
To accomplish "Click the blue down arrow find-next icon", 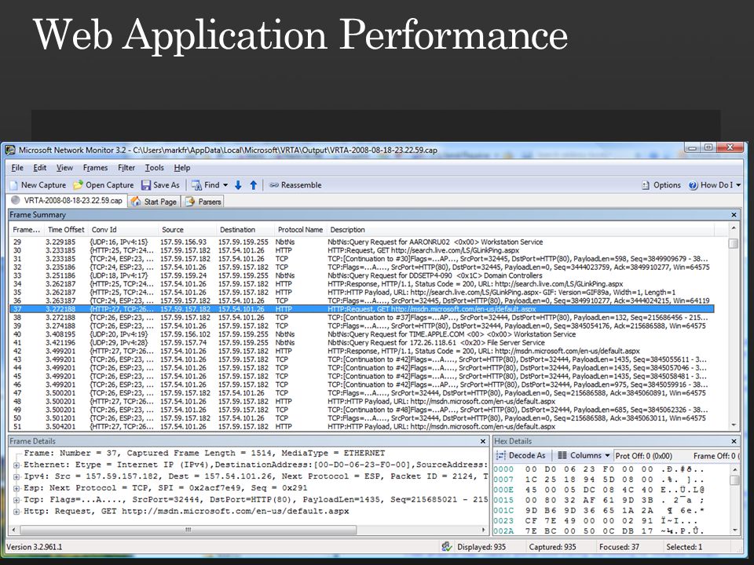I will pyautogui.click(x=238, y=185).
